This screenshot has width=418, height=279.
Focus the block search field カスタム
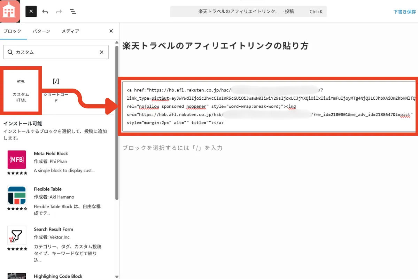56,52
